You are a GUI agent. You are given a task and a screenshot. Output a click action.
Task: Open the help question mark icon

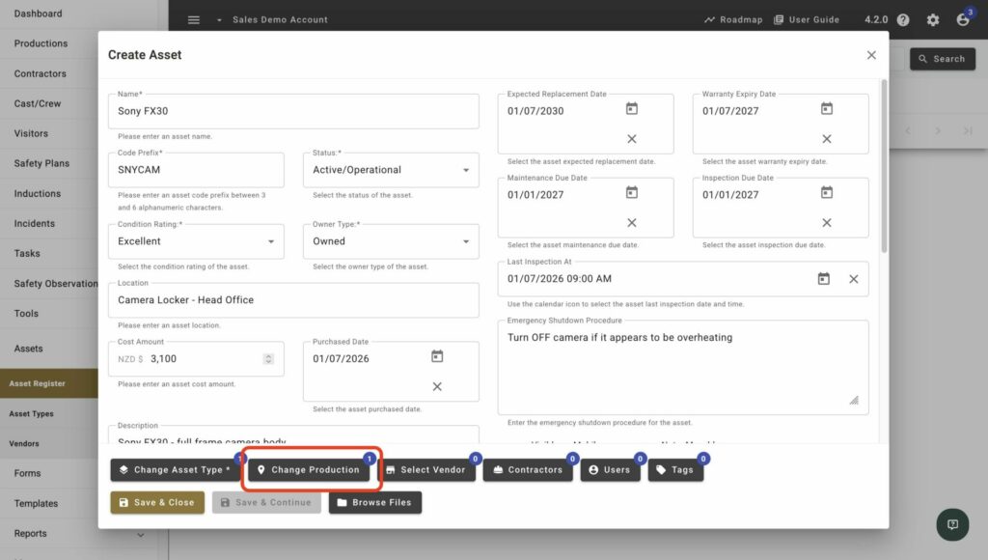click(x=903, y=19)
